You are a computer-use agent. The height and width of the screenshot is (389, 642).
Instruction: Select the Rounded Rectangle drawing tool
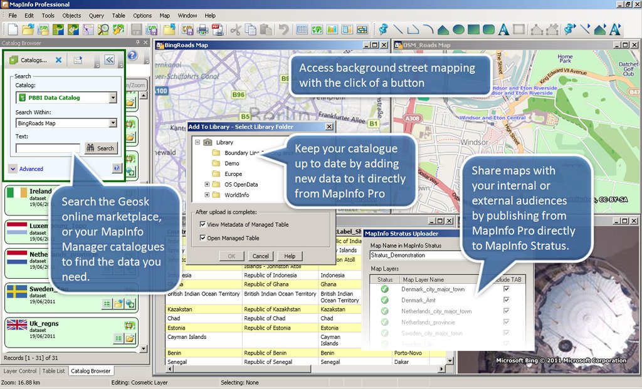[x=488, y=29]
